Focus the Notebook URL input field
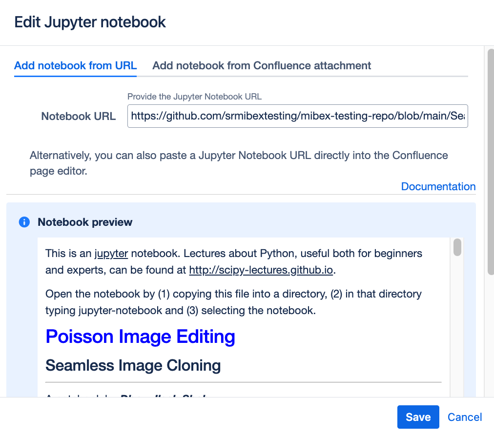Screen dimensions: 494x437 pos(297,116)
